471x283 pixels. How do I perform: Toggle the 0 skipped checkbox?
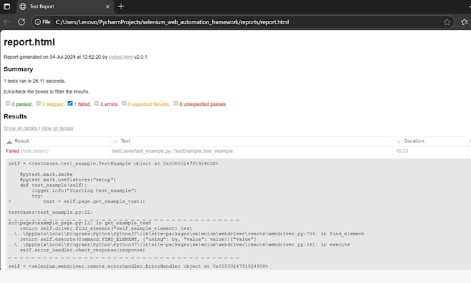coord(39,104)
